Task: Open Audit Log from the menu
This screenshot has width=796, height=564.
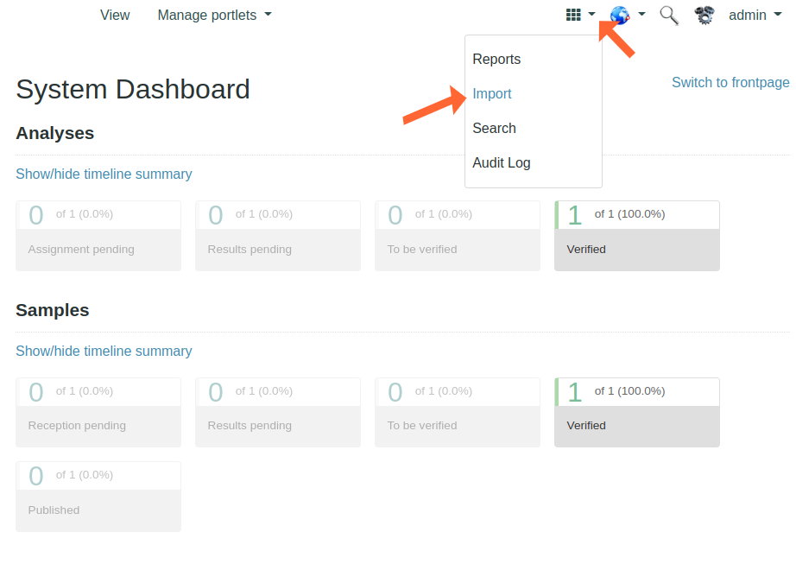Action: point(502,163)
